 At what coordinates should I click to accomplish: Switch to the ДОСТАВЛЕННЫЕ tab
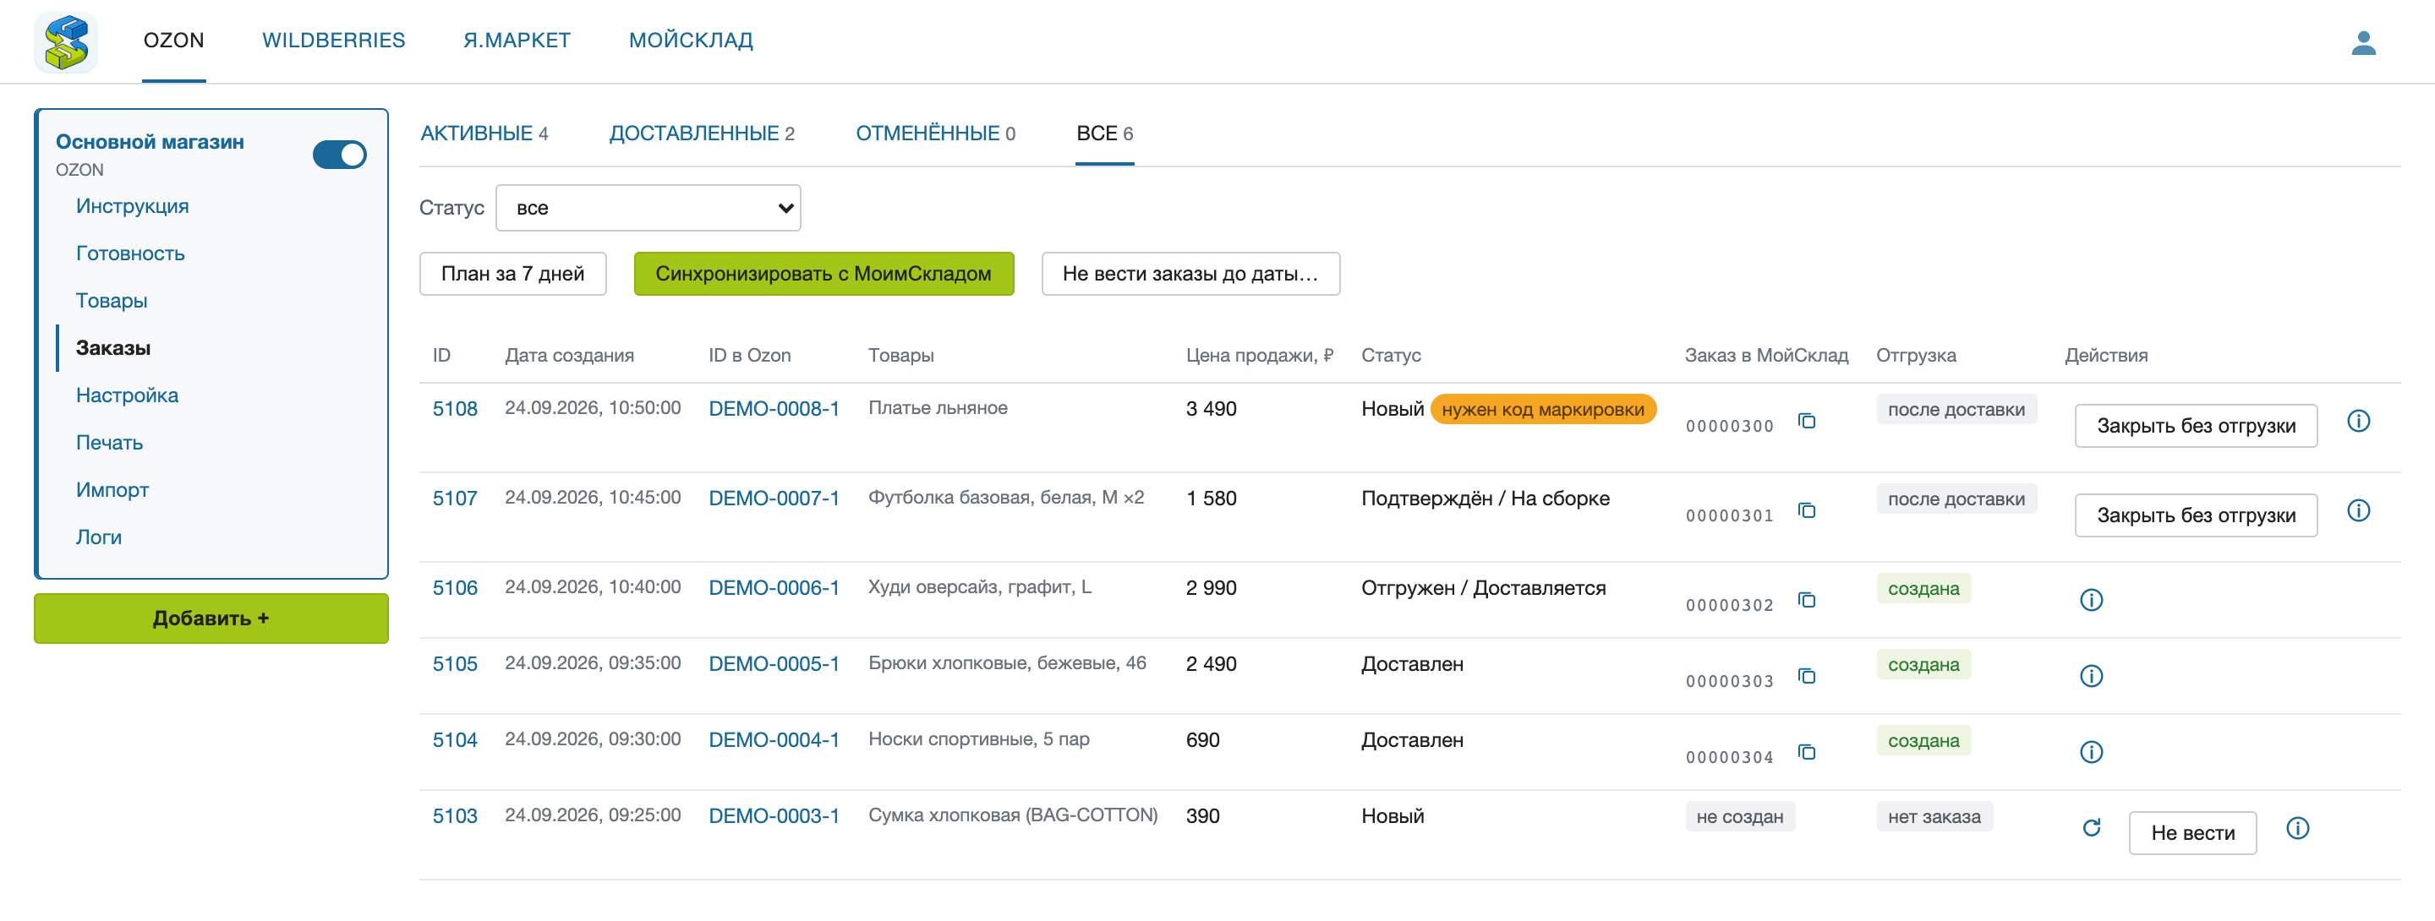point(702,134)
